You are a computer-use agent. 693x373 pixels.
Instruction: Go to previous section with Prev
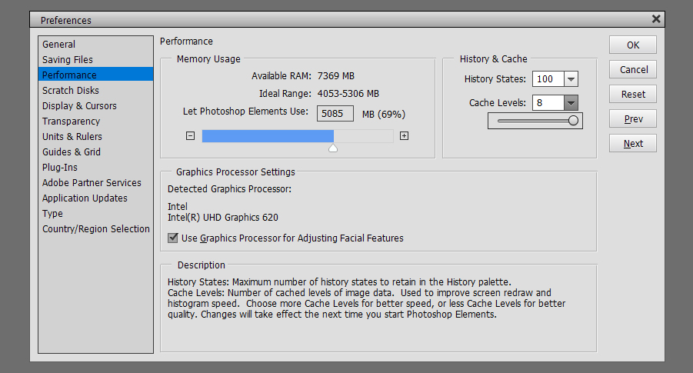[633, 119]
